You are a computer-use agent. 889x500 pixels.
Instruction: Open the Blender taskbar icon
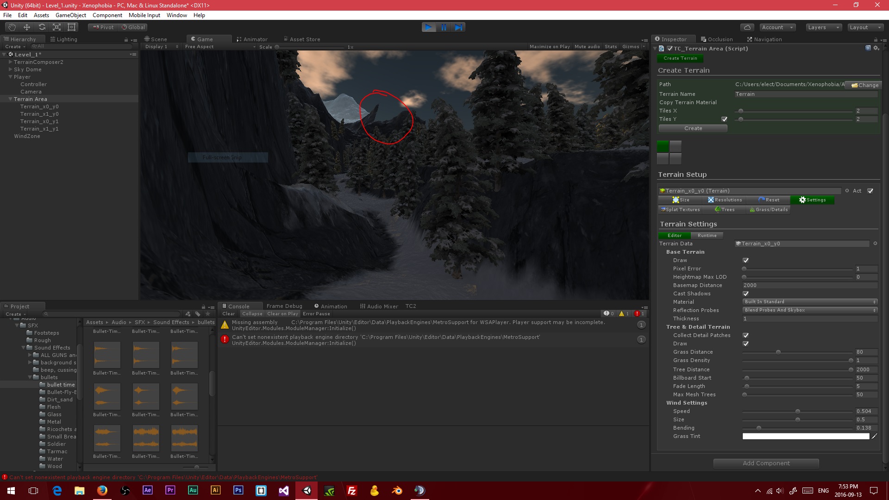(x=397, y=490)
